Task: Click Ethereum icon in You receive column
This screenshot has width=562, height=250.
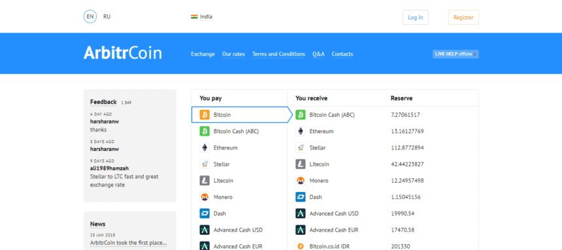Action: click(301, 131)
